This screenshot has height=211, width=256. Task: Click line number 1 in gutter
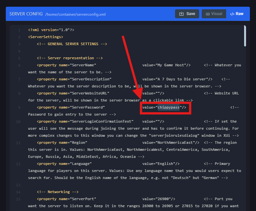point(19,30)
